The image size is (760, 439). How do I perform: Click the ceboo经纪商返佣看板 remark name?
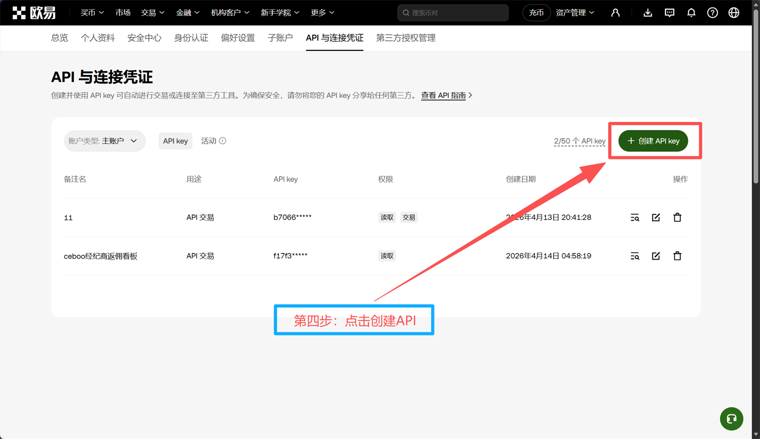click(x=101, y=256)
